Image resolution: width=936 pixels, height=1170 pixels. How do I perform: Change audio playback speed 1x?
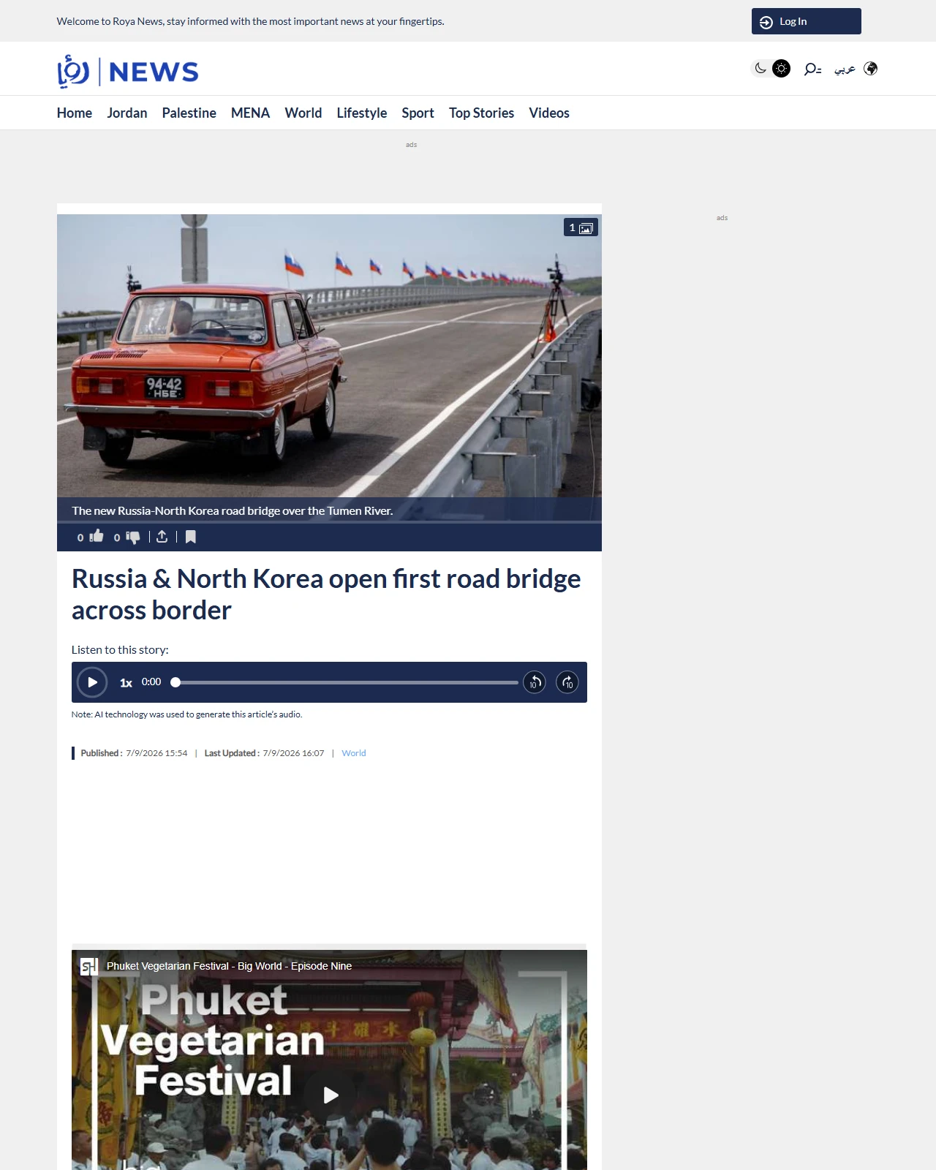[x=126, y=683]
